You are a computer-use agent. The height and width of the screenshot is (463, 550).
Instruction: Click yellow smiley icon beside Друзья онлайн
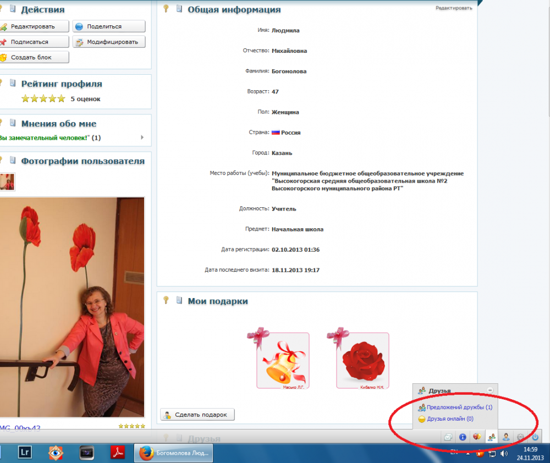422,419
